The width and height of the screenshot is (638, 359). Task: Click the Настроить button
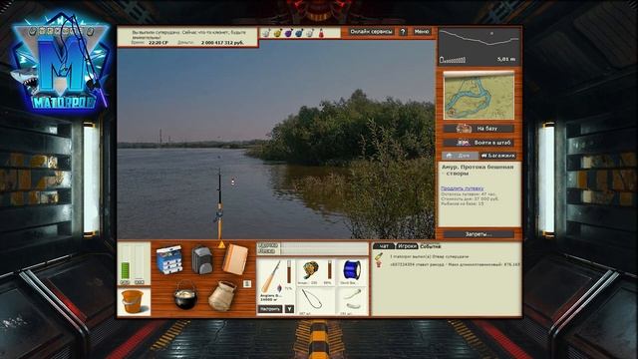coord(270,309)
